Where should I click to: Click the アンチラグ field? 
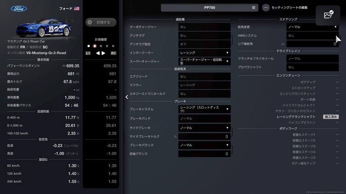coord(204,35)
